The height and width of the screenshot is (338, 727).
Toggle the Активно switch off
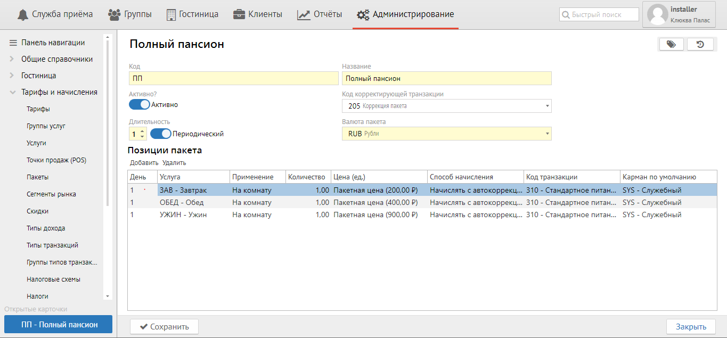[x=139, y=105]
